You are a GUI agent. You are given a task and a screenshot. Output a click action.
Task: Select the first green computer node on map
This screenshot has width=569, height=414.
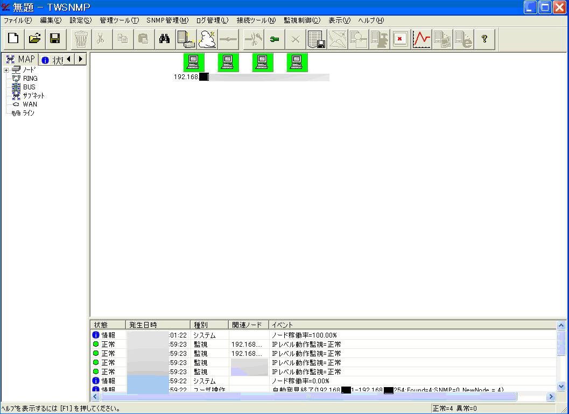click(x=193, y=62)
